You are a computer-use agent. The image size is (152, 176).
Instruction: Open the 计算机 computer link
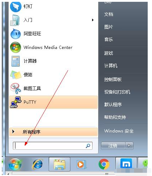pos(111,66)
